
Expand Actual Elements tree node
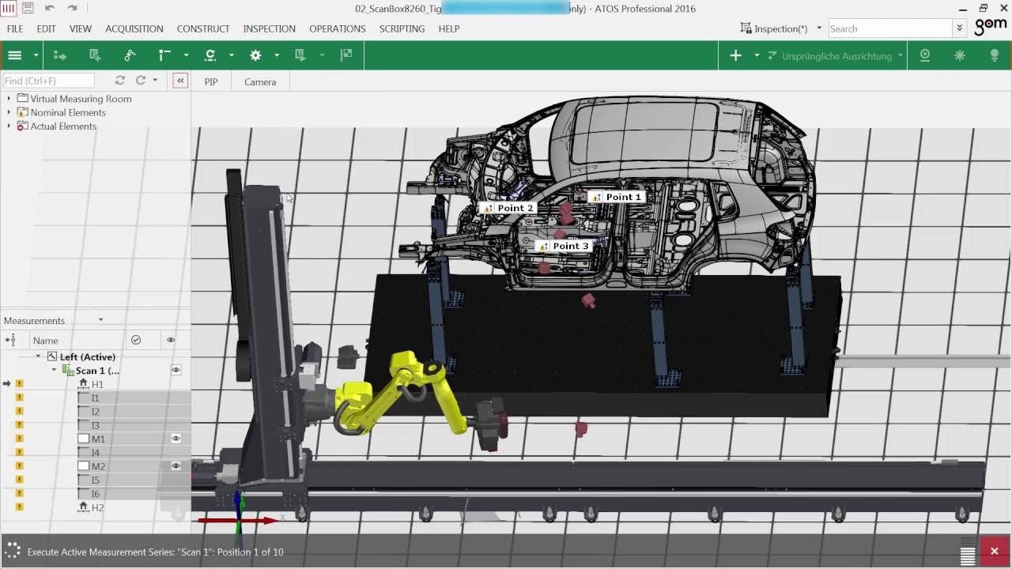click(x=9, y=126)
